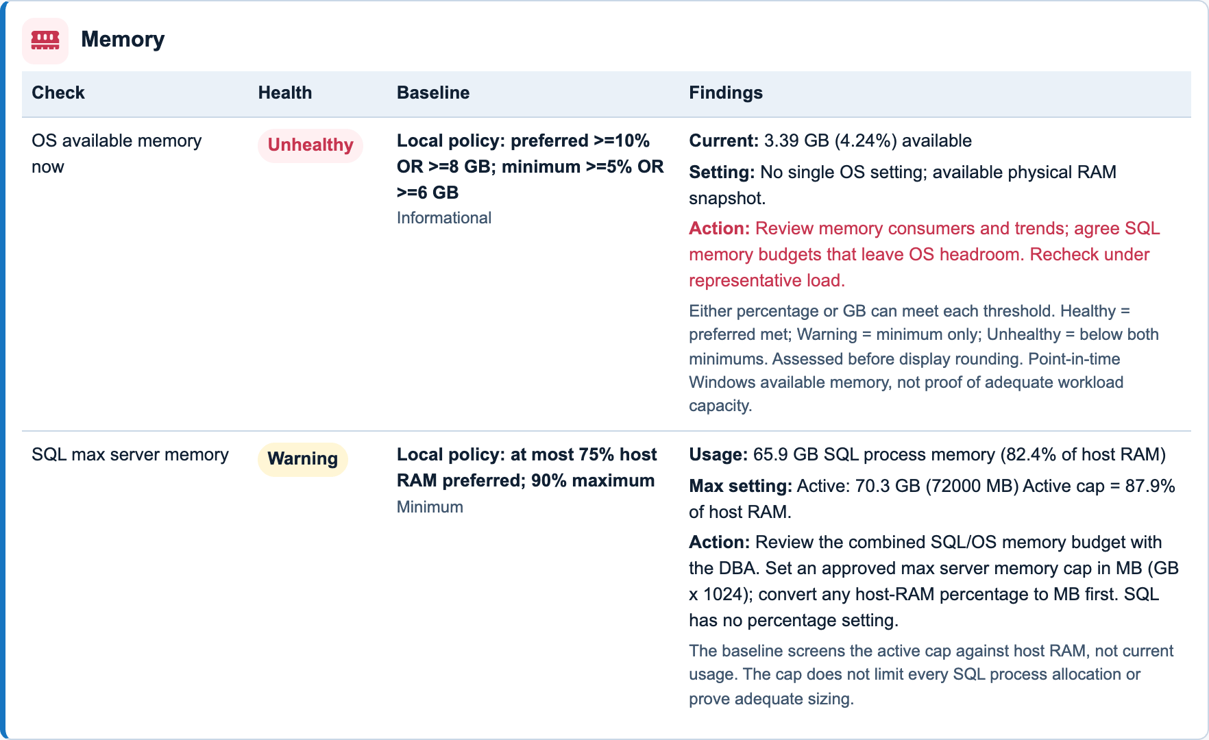
Task: Click the Usage 65.9 GB SQL process line
Action: coord(927,455)
